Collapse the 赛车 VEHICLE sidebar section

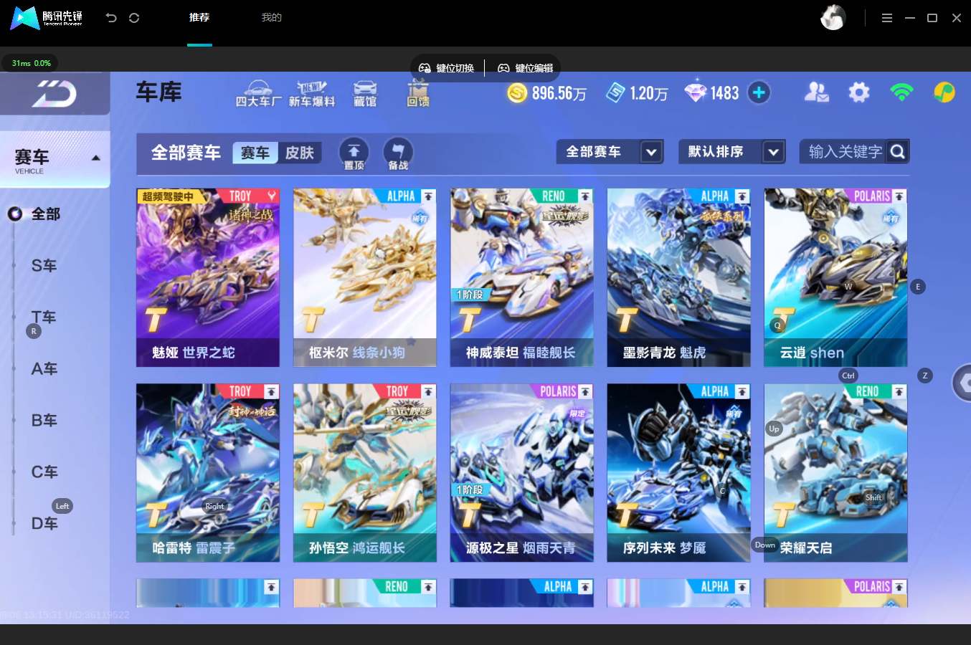55,160
